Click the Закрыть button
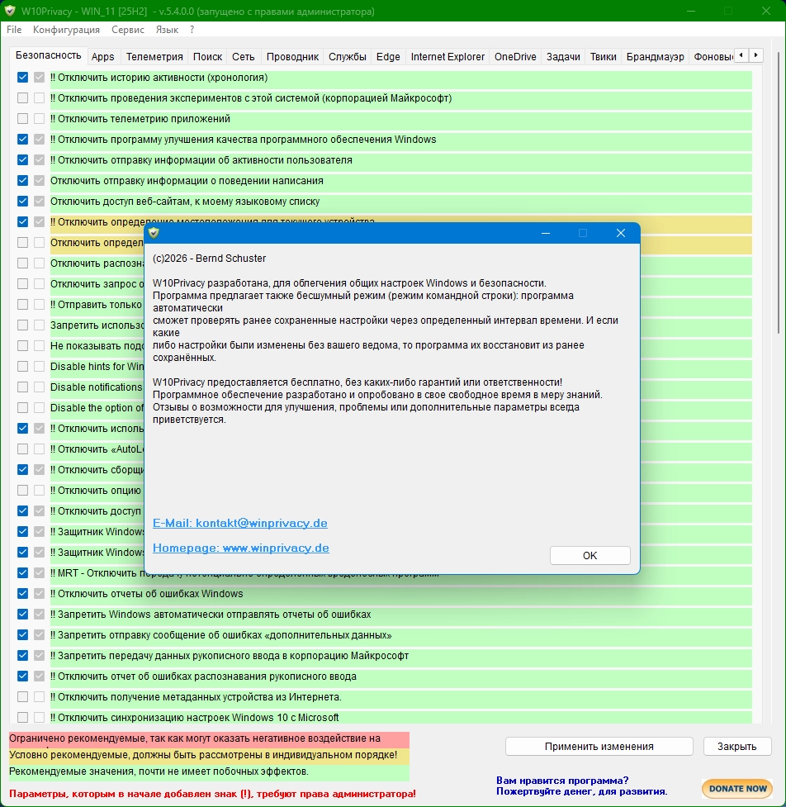The width and height of the screenshot is (786, 807). [737, 746]
